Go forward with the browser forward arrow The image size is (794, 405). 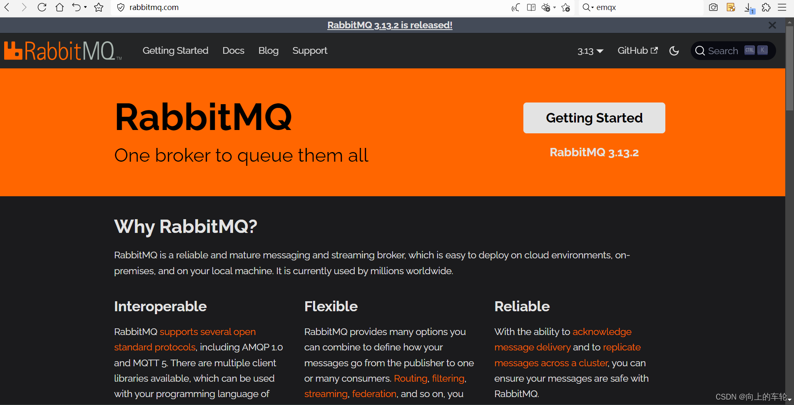tap(24, 7)
